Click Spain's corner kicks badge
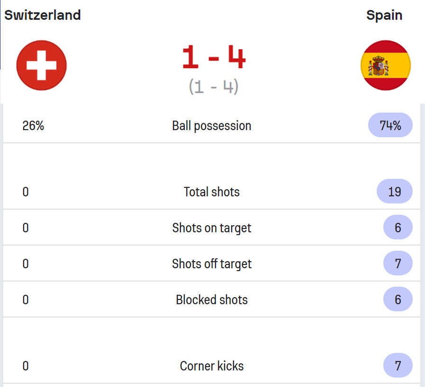The height and width of the screenshot is (387, 425). 398,366
